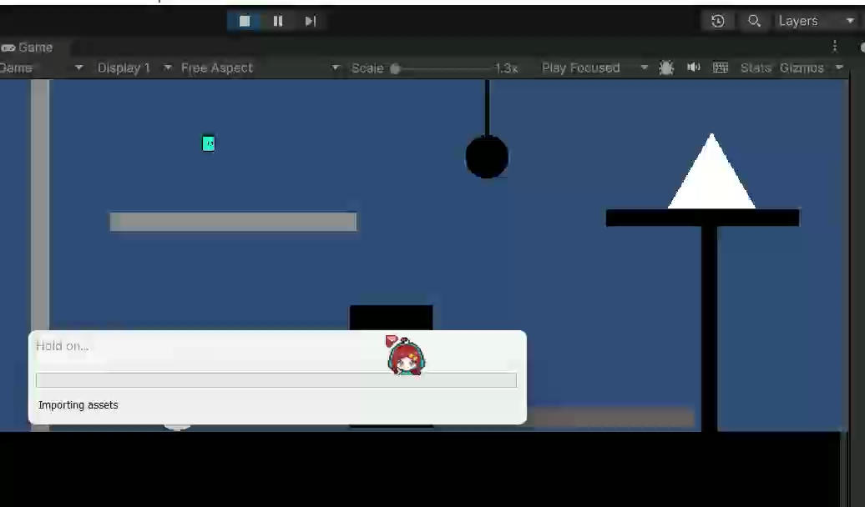Advance one frame with the Step button
Viewport: 865px width, 507px height.
coord(310,21)
